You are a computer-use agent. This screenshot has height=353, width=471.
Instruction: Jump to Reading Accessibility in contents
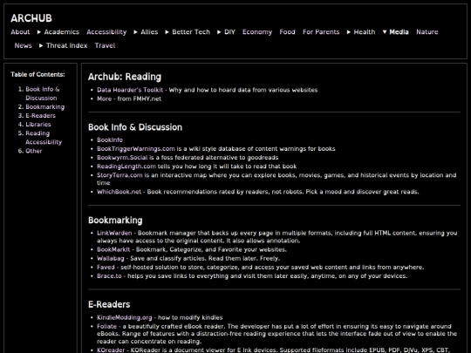pos(44,138)
